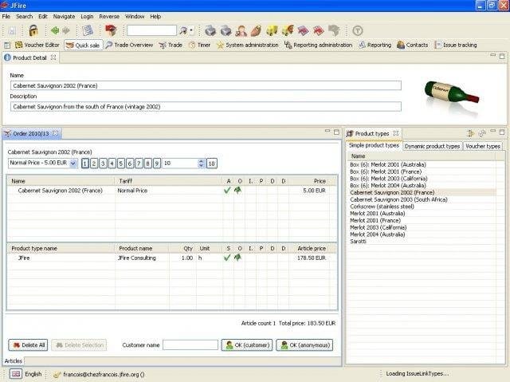Open the Trade Overview perspective
510x382 pixels.
pos(129,45)
